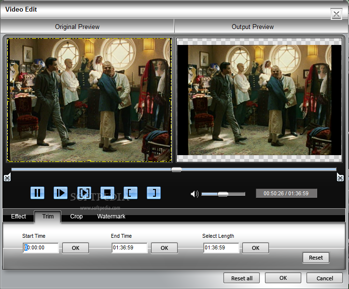The image size is (349, 289).
Task: Stop the video playback
Action: tap(107, 193)
